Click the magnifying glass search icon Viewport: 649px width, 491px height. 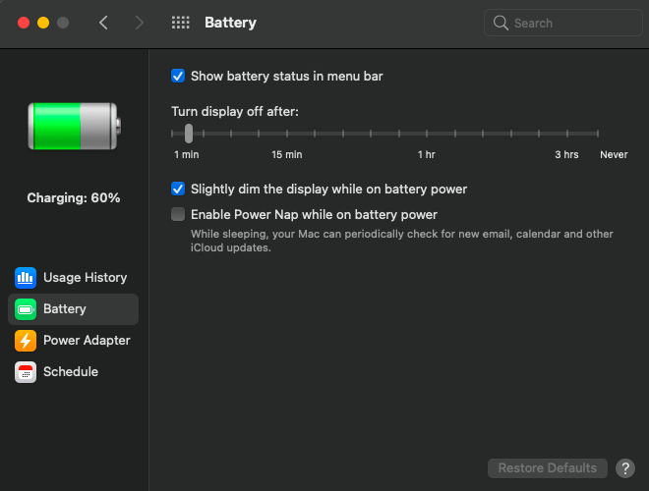(x=501, y=23)
